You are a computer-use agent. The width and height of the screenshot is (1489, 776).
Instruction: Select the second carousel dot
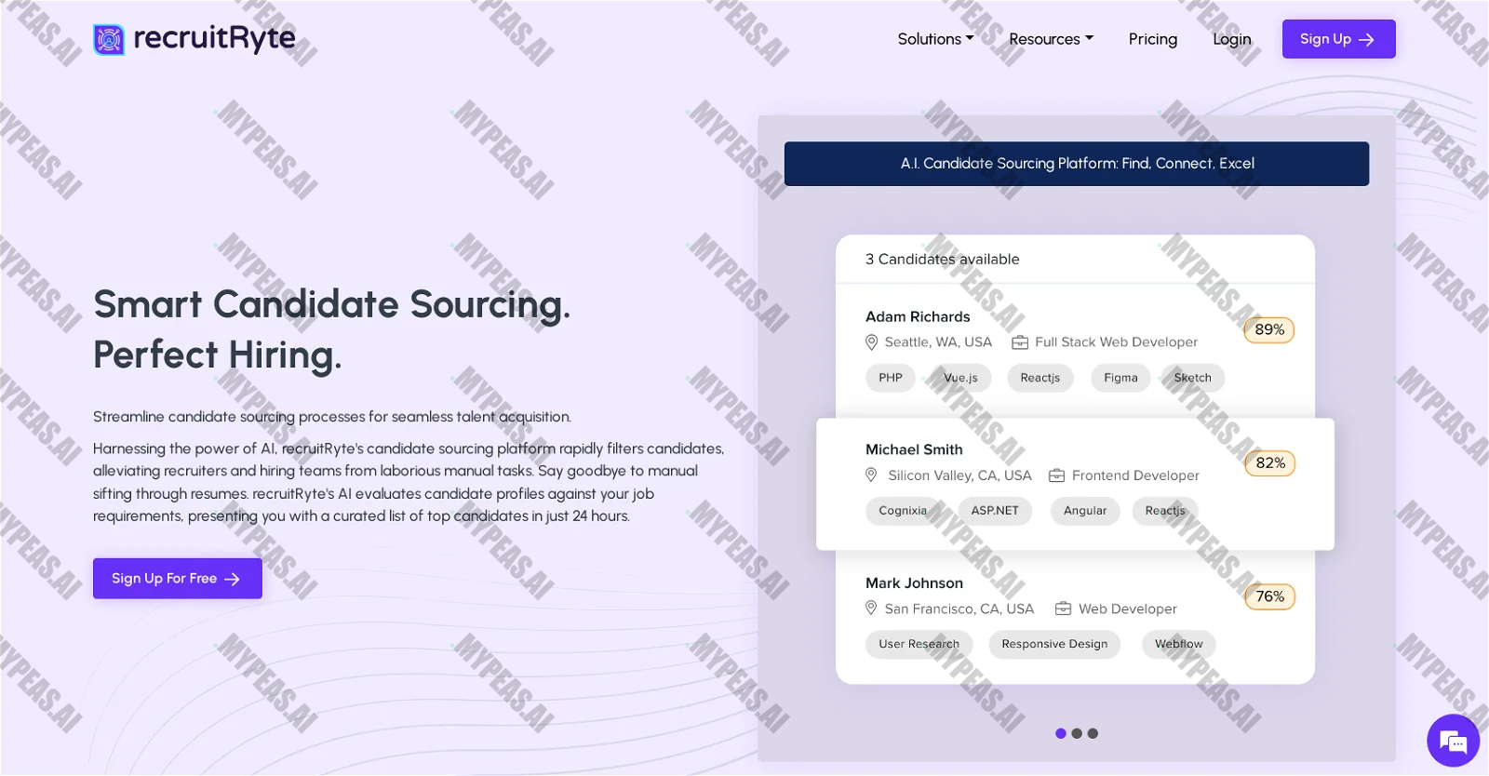1077,733
